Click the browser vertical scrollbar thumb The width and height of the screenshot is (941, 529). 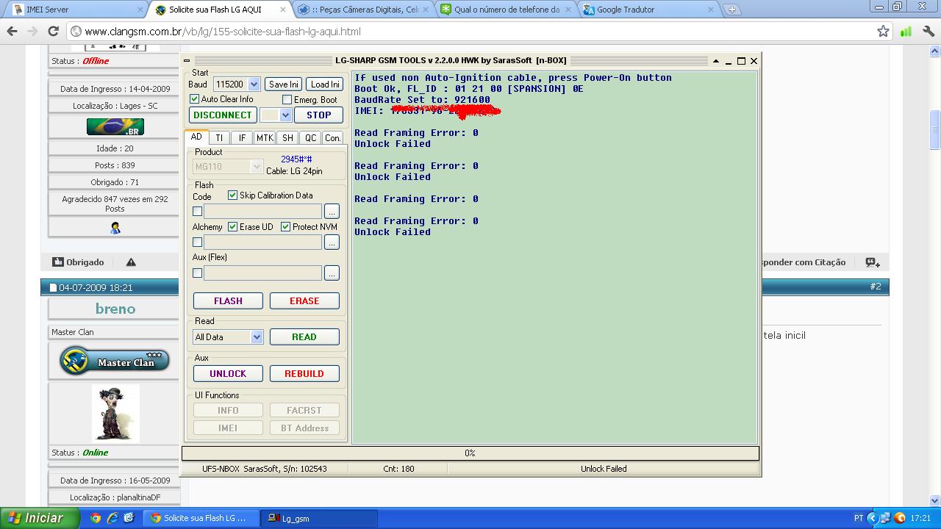pos(934,130)
